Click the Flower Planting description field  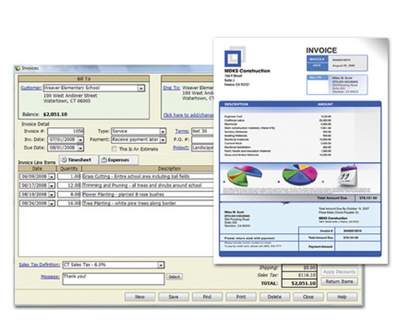tap(148, 194)
